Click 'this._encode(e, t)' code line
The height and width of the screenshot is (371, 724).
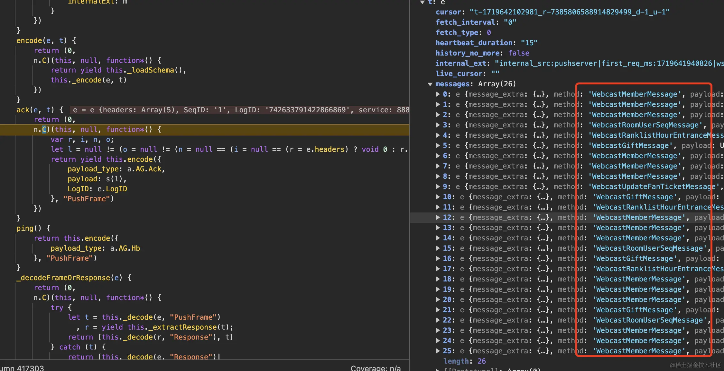pyautogui.click(x=89, y=80)
